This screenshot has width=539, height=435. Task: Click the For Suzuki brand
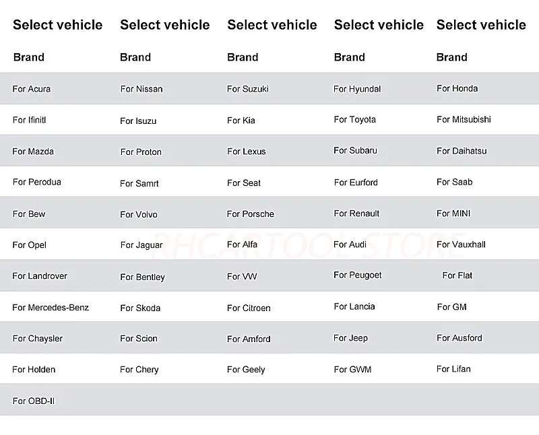click(248, 89)
